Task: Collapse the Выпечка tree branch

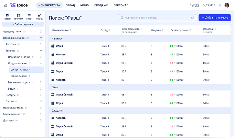Action: [x=41, y=50]
